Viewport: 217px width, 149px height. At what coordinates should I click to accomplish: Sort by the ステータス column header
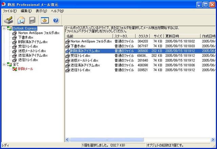click(x=124, y=36)
